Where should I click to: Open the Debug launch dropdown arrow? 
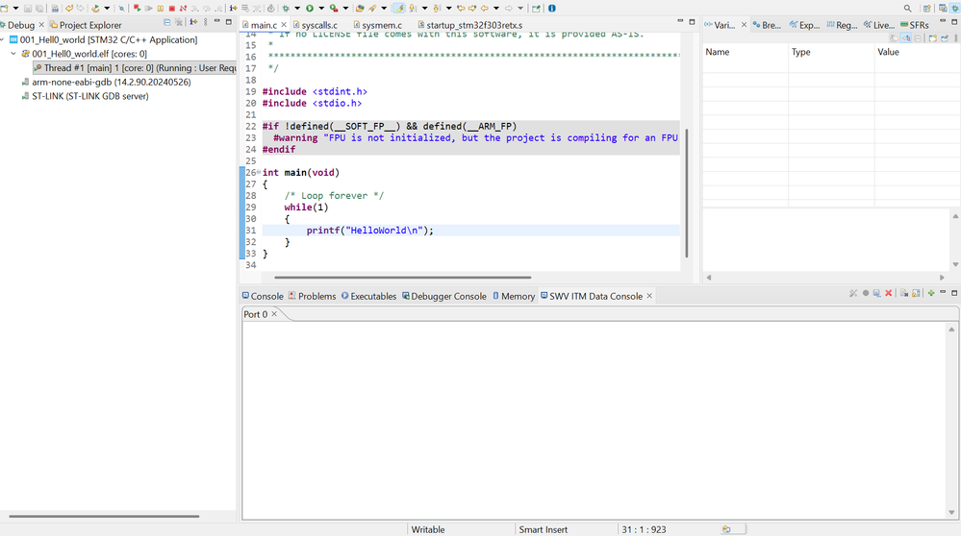295,9
